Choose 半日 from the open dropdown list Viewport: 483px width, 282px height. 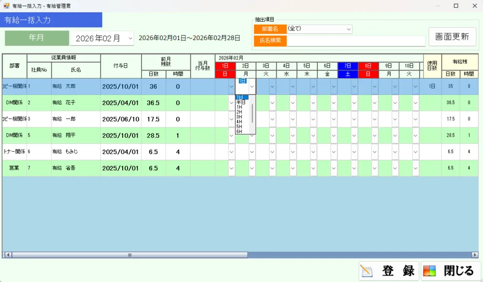(x=241, y=102)
